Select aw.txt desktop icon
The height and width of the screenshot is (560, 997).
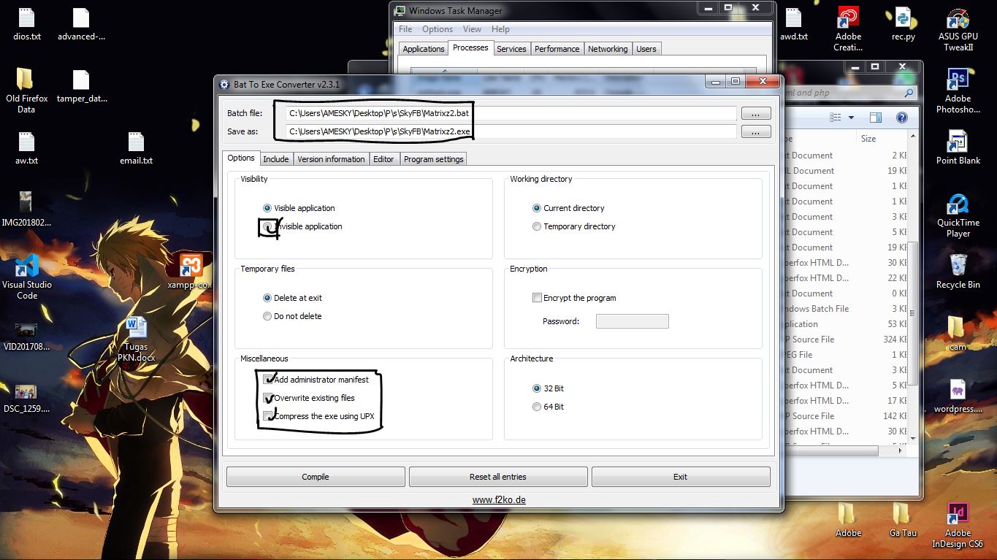26,147
